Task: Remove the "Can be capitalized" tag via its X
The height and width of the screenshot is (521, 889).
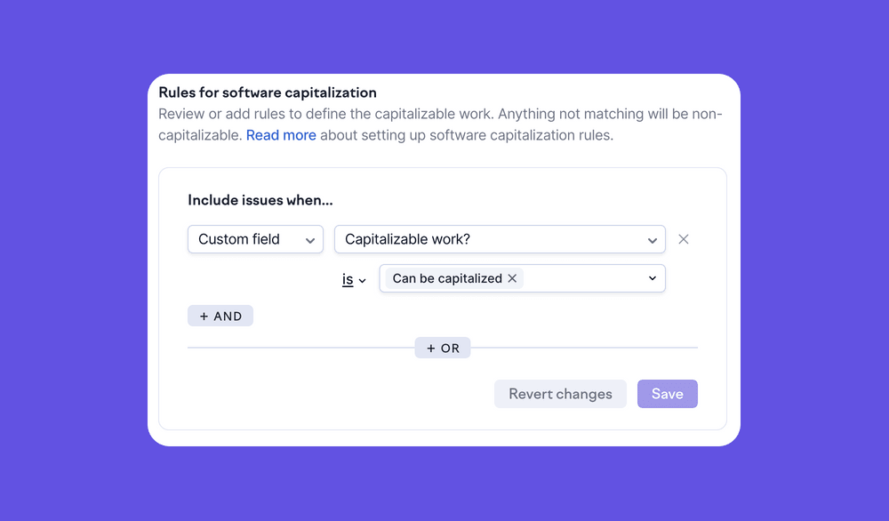Action: point(512,278)
